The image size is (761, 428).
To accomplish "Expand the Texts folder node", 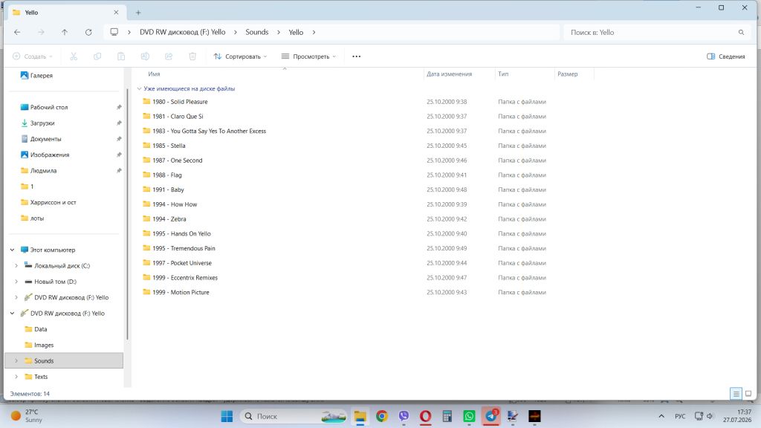I will click(16, 377).
